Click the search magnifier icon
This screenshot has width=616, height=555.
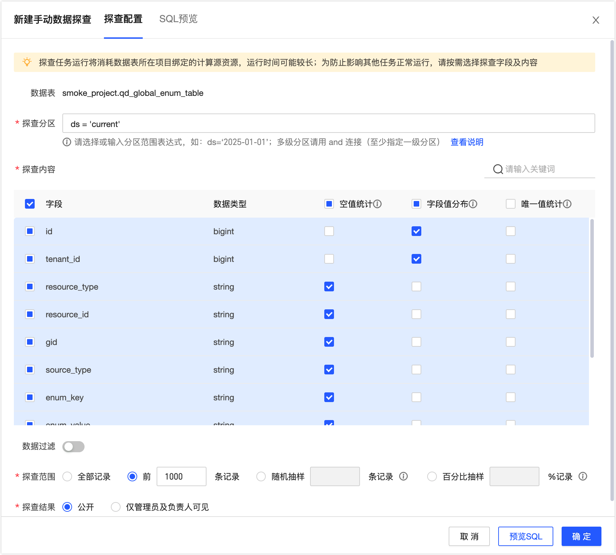498,169
